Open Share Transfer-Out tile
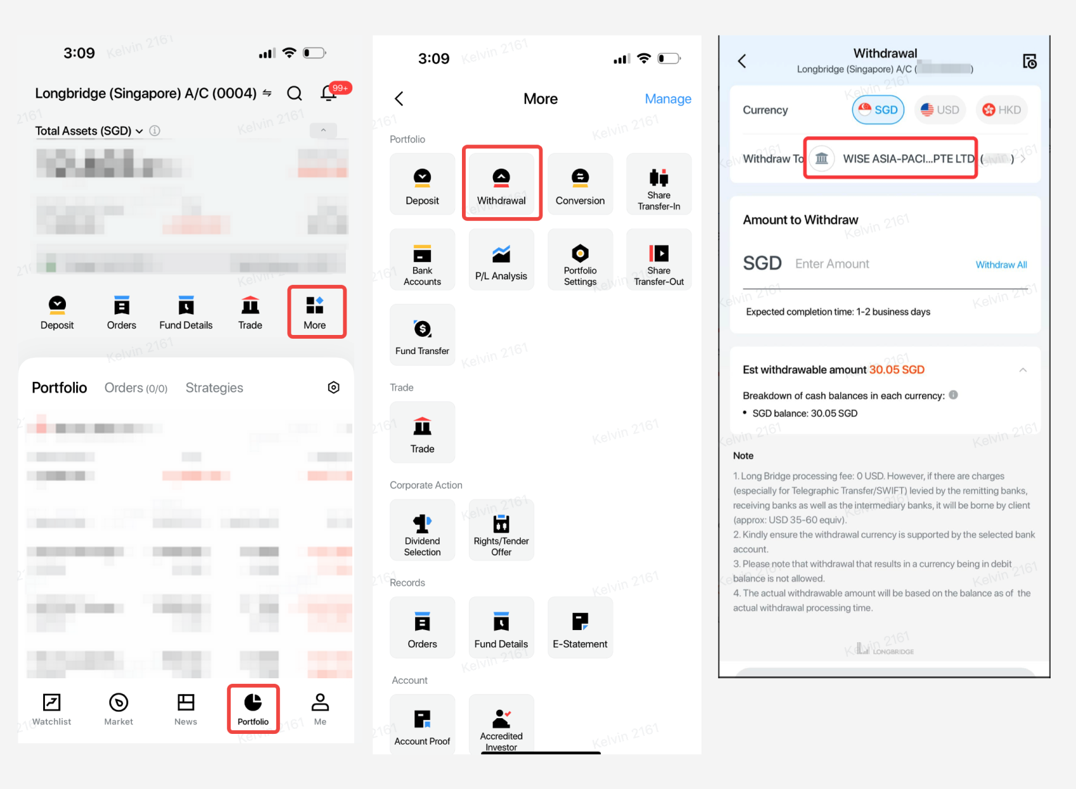 coord(659,260)
